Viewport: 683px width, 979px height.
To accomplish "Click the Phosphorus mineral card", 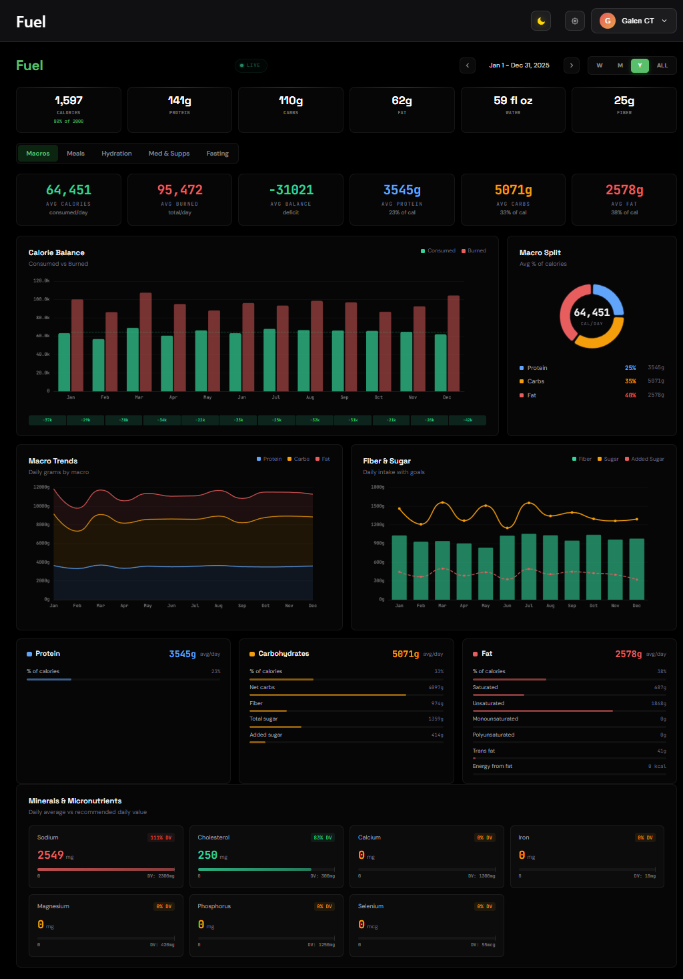I will (266, 926).
